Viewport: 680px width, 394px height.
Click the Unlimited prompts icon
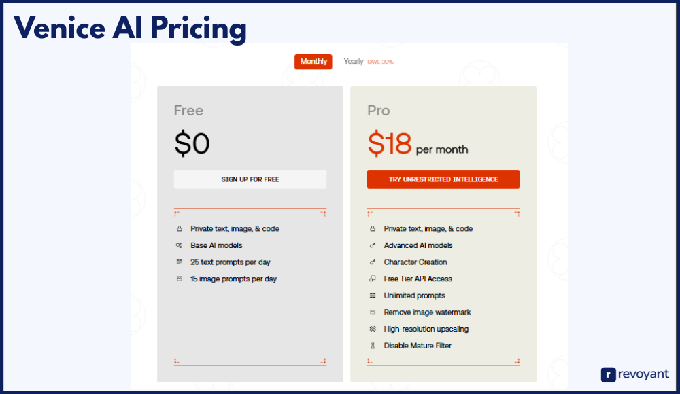click(x=373, y=295)
